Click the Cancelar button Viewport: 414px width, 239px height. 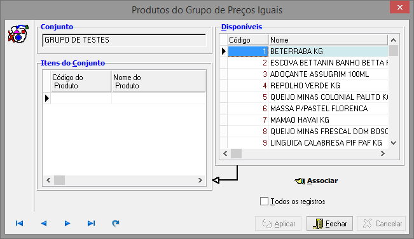click(x=382, y=224)
